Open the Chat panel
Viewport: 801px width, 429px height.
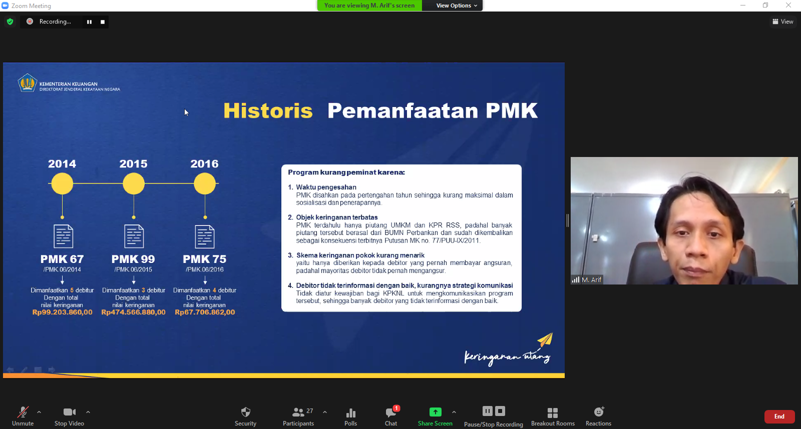click(391, 415)
